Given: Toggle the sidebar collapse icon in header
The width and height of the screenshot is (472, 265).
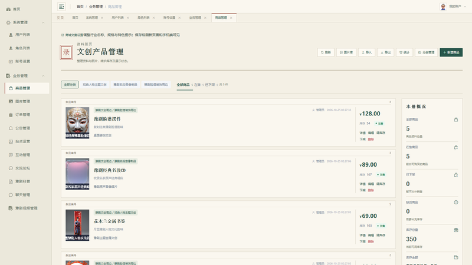Looking at the screenshot, I should point(61,6).
